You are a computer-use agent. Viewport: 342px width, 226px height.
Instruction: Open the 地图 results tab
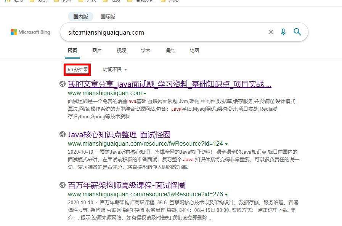(194, 51)
